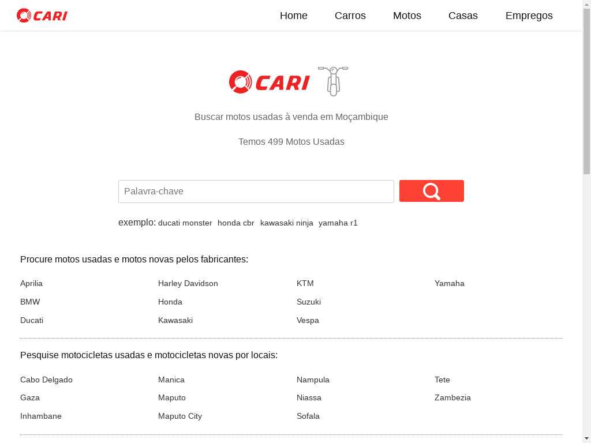Image resolution: width=591 pixels, height=443 pixels.
Task: Focus the Palavra-chave search field
Action: pos(256,192)
